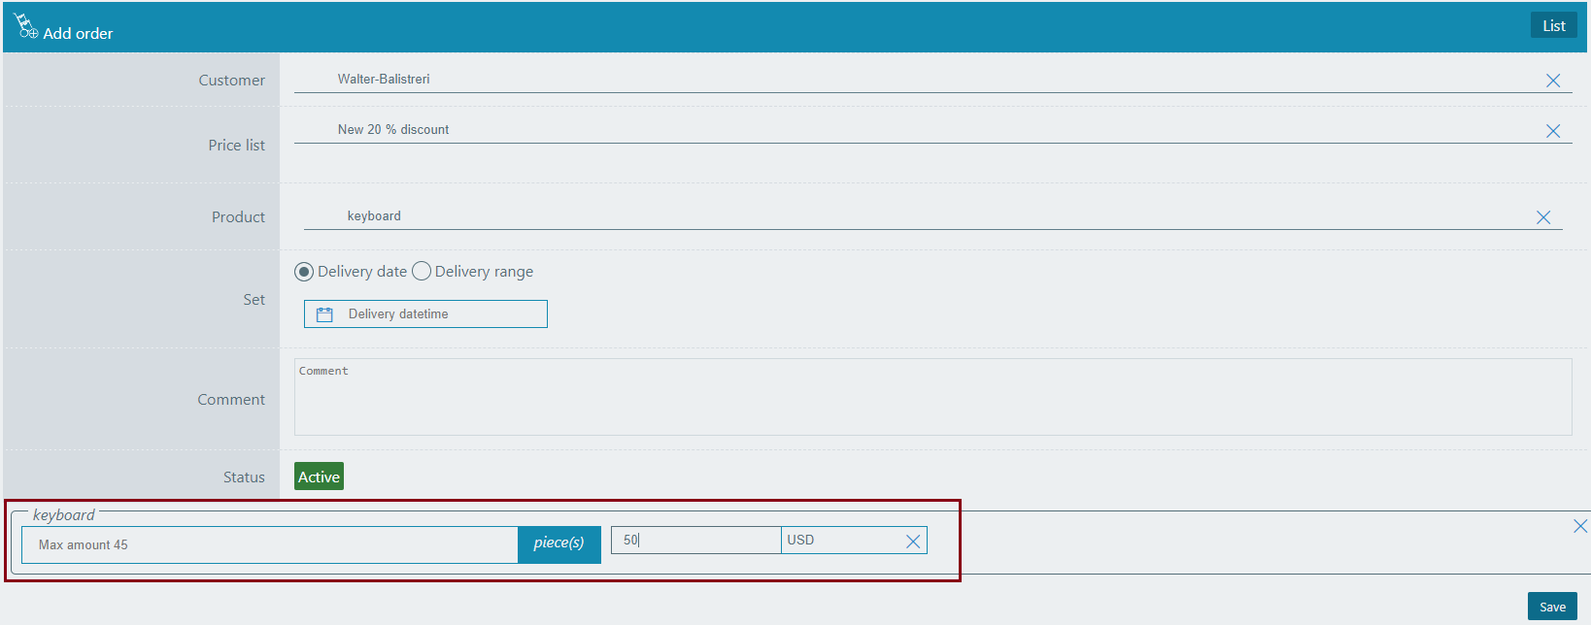Clear the Price list selection
The image size is (1591, 625).
(1552, 131)
